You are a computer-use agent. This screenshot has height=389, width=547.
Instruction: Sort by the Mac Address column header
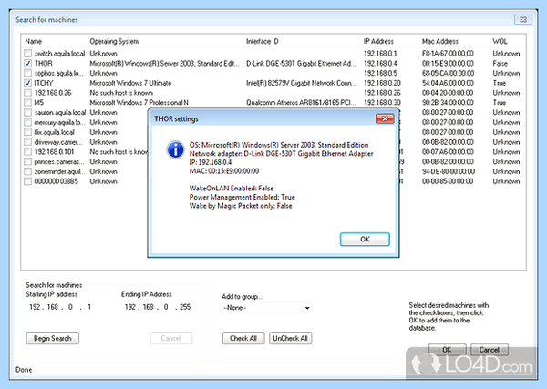point(440,41)
